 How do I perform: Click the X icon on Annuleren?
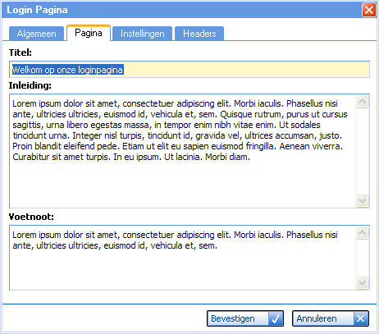coord(360,318)
